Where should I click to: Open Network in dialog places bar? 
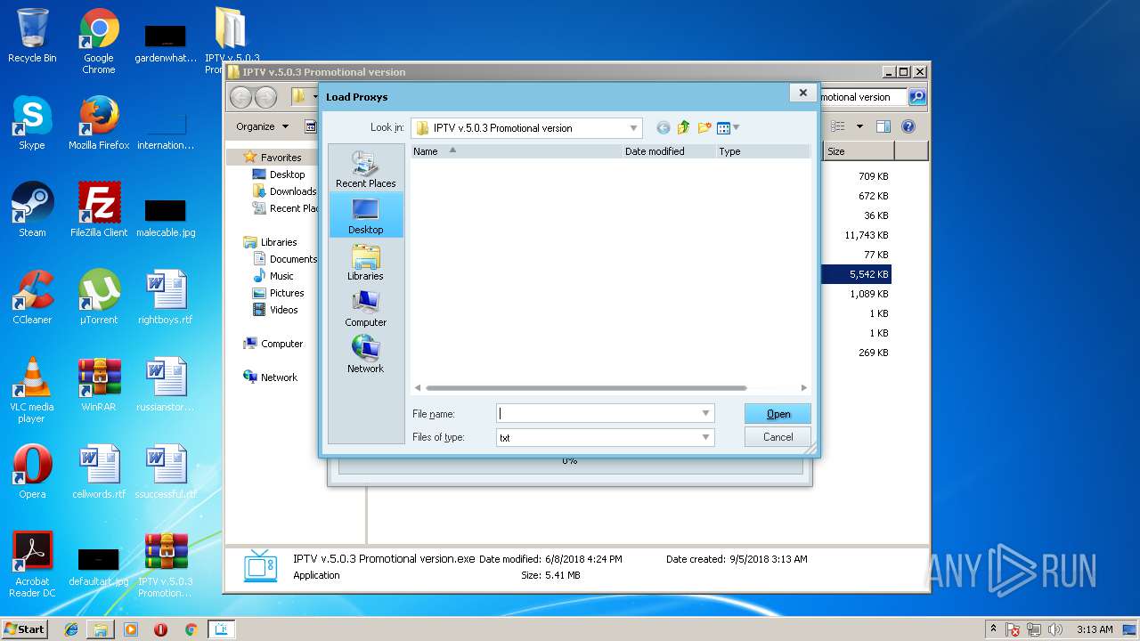tap(365, 354)
